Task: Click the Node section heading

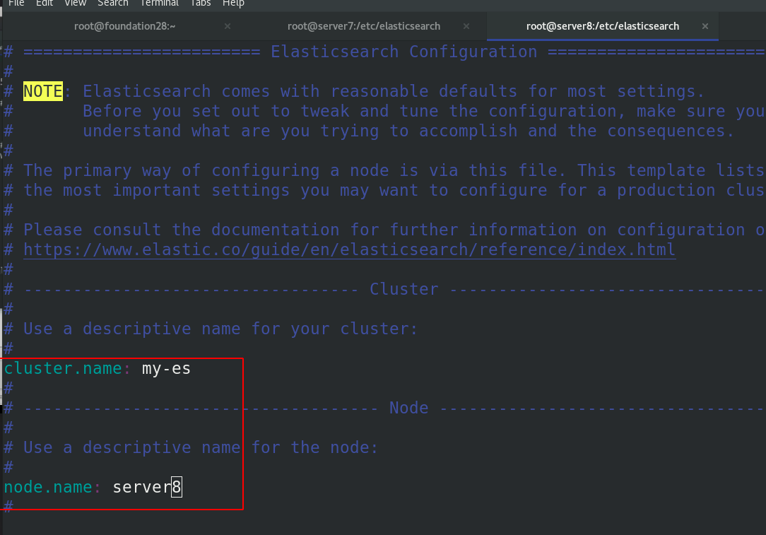Action: (408, 408)
